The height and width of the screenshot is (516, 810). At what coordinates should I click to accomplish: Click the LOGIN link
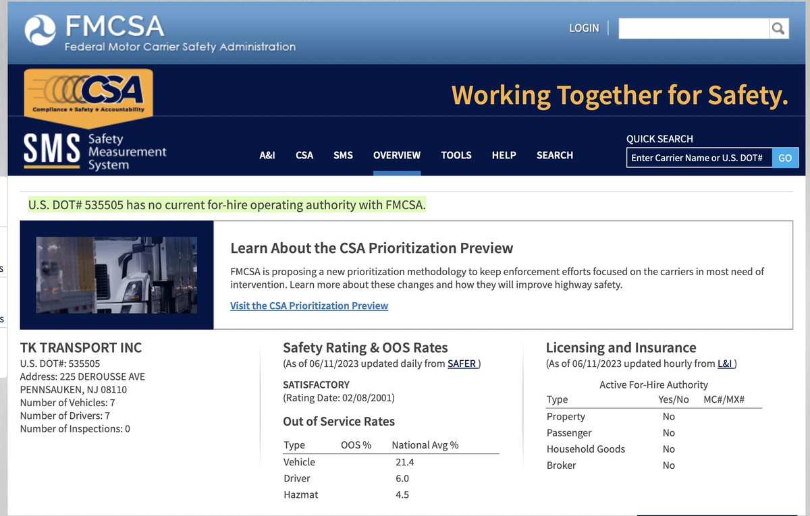point(584,28)
